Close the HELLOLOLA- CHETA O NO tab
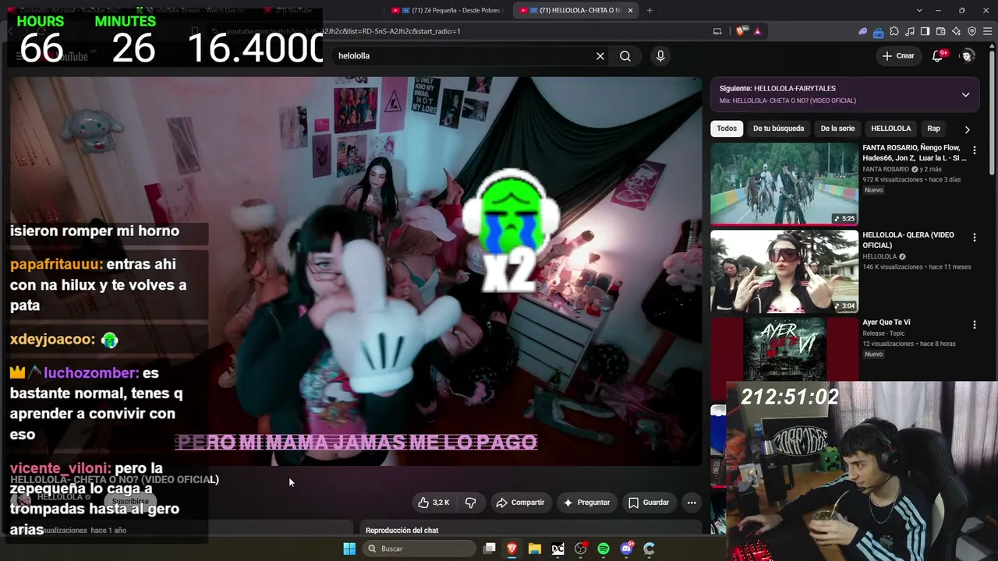Image resolution: width=998 pixels, height=561 pixels. coord(630,10)
